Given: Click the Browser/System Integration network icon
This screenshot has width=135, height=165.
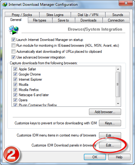Looking at the screenshot, I should point(14,30).
